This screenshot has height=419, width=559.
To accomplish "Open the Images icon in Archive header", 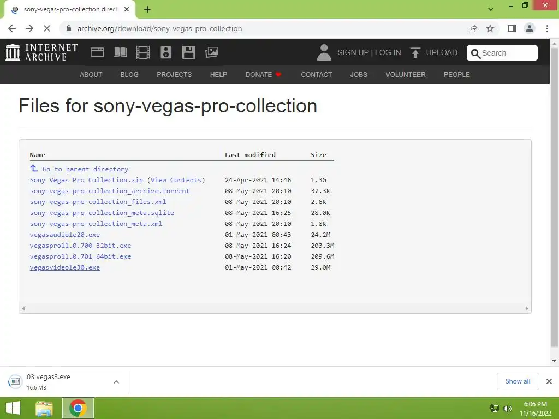I will pos(212,52).
